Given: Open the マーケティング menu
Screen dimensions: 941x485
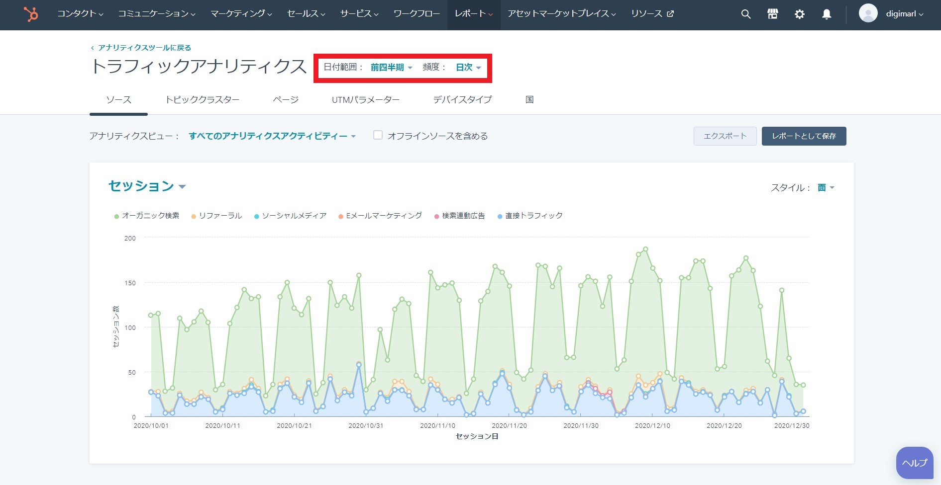Looking at the screenshot, I should coord(241,14).
